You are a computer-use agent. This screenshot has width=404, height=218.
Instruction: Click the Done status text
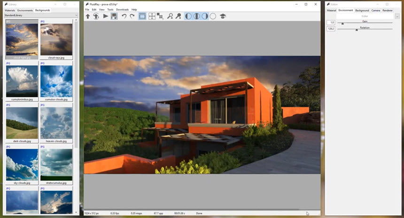[199, 213]
